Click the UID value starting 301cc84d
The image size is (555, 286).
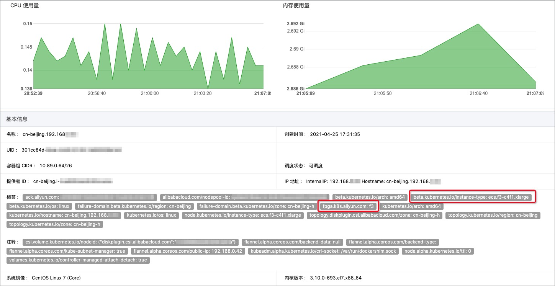[72, 150]
